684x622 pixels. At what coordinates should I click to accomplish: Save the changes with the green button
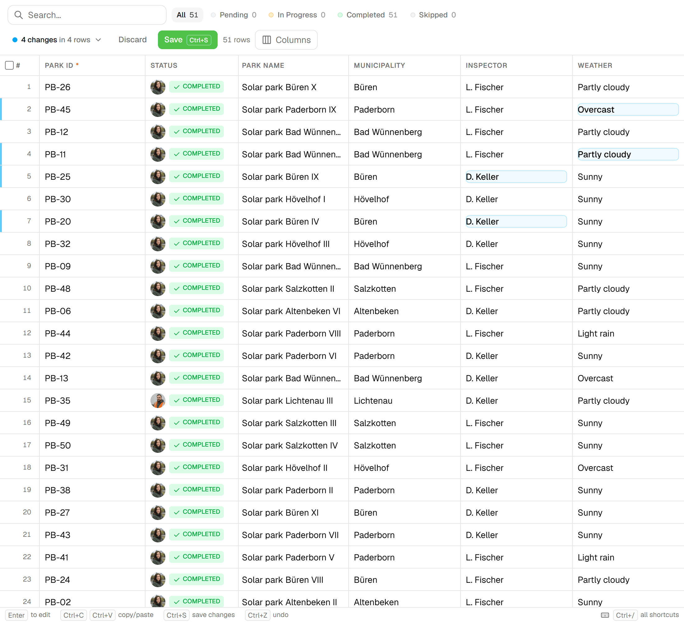pos(187,40)
